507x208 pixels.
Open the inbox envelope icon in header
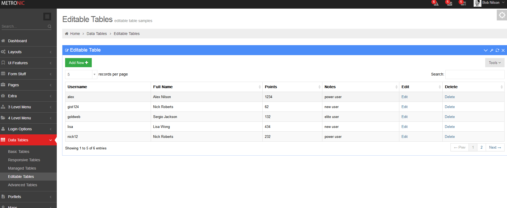(449, 3)
